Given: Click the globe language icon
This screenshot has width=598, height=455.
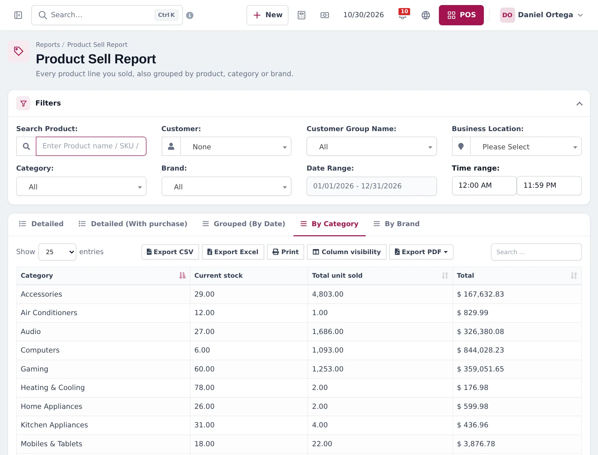Looking at the screenshot, I should click(426, 15).
